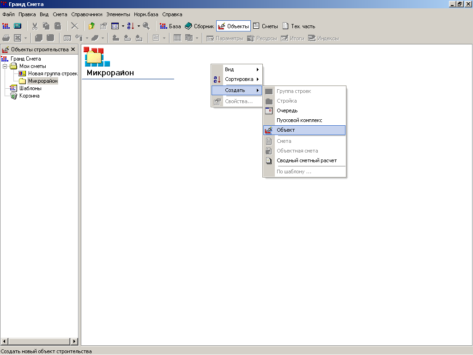Select Новая группа строек in tree

53,73
